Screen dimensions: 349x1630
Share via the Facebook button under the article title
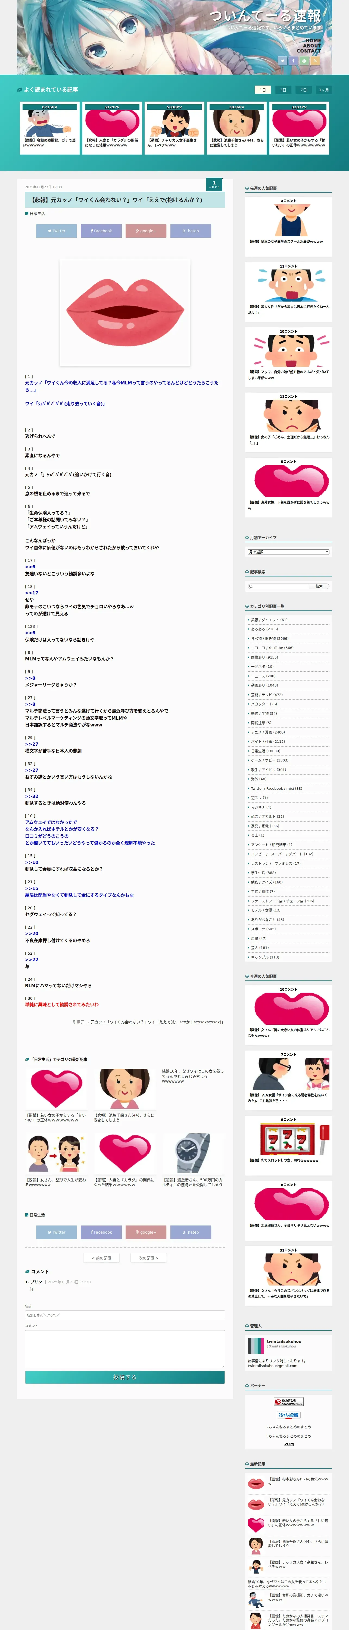pyautogui.click(x=101, y=231)
